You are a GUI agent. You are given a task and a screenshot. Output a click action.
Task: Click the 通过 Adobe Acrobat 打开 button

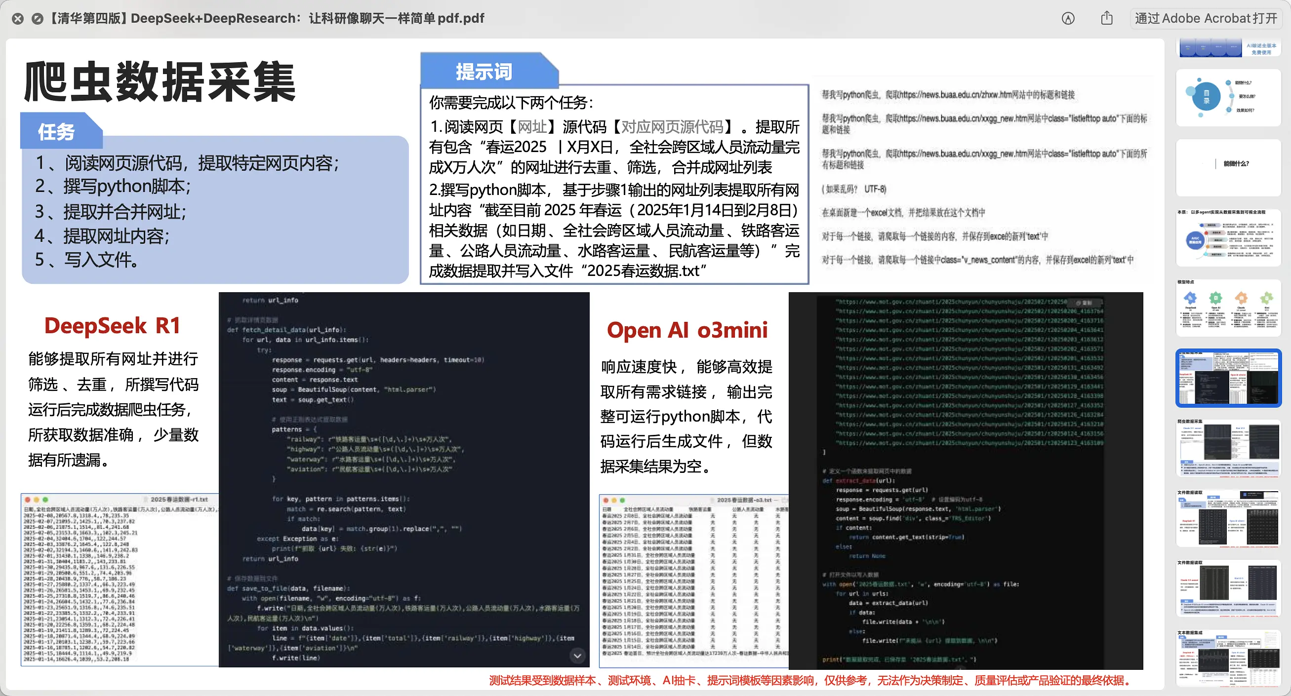(x=1206, y=18)
